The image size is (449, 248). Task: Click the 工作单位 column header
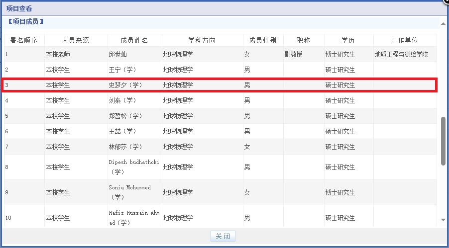404,41
